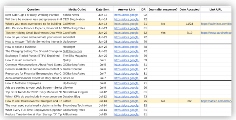The height and width of the screenshot is (120, 236).
Task: Select 'Exchange Traded Funds (ETFs) Explained' cell
Action: click(33, 56)
